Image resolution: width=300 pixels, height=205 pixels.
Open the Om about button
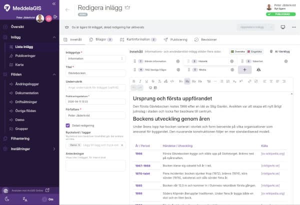tap(48, 199)
